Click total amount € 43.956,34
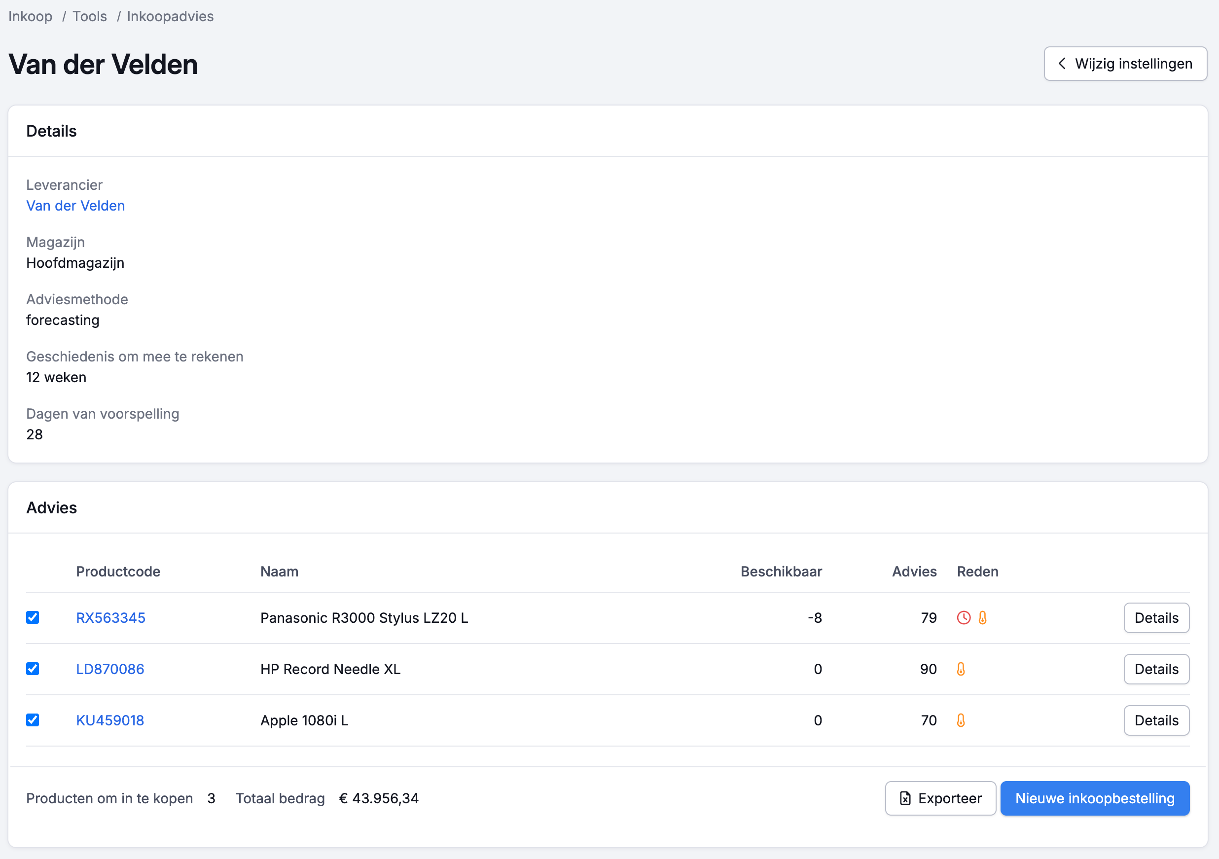 click(379, 798)
